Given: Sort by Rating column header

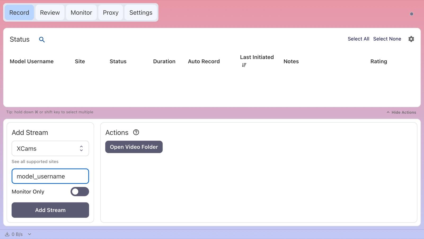Looking at the screenshot, I should (x=379, y=61).
